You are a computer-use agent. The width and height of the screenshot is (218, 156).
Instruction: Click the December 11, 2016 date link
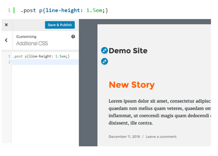pos(124,137)
